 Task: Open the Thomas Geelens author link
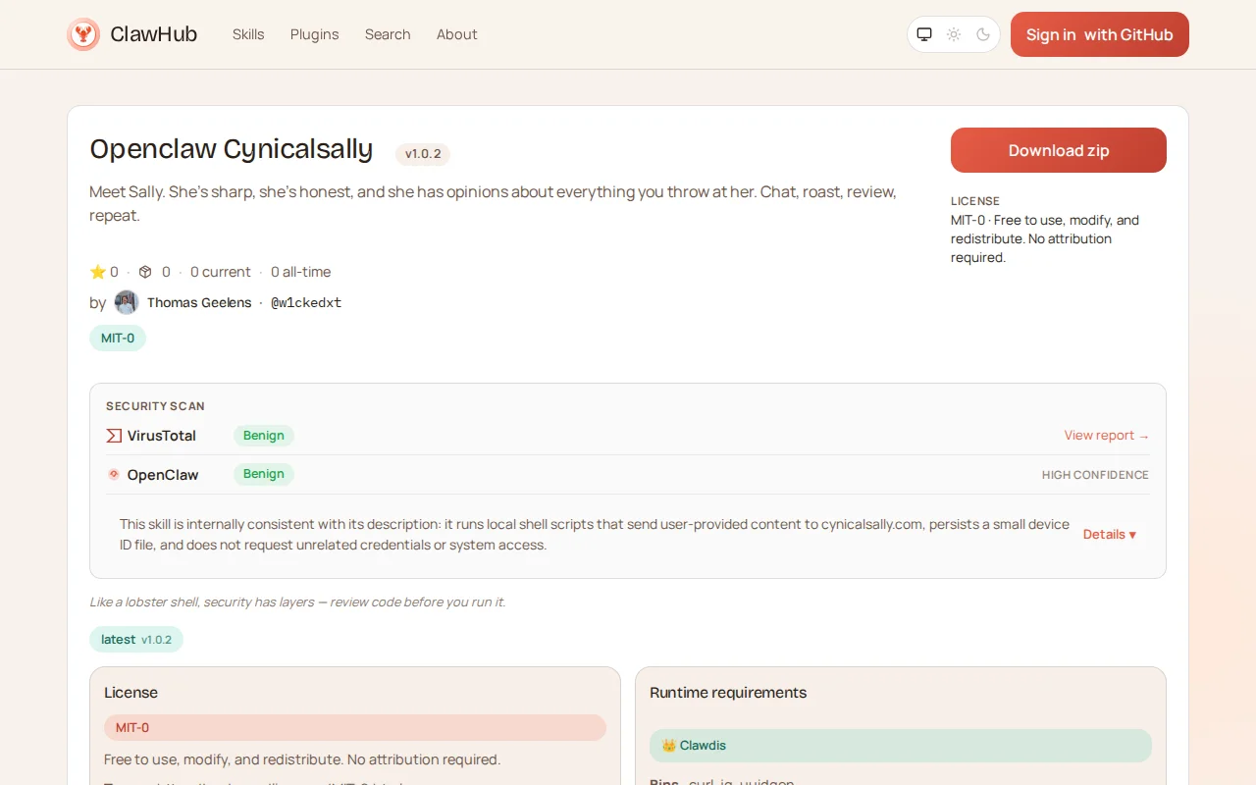coord(199,302)
